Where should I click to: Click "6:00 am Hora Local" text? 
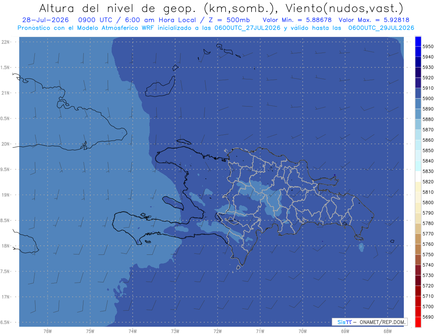pos(161,20)
